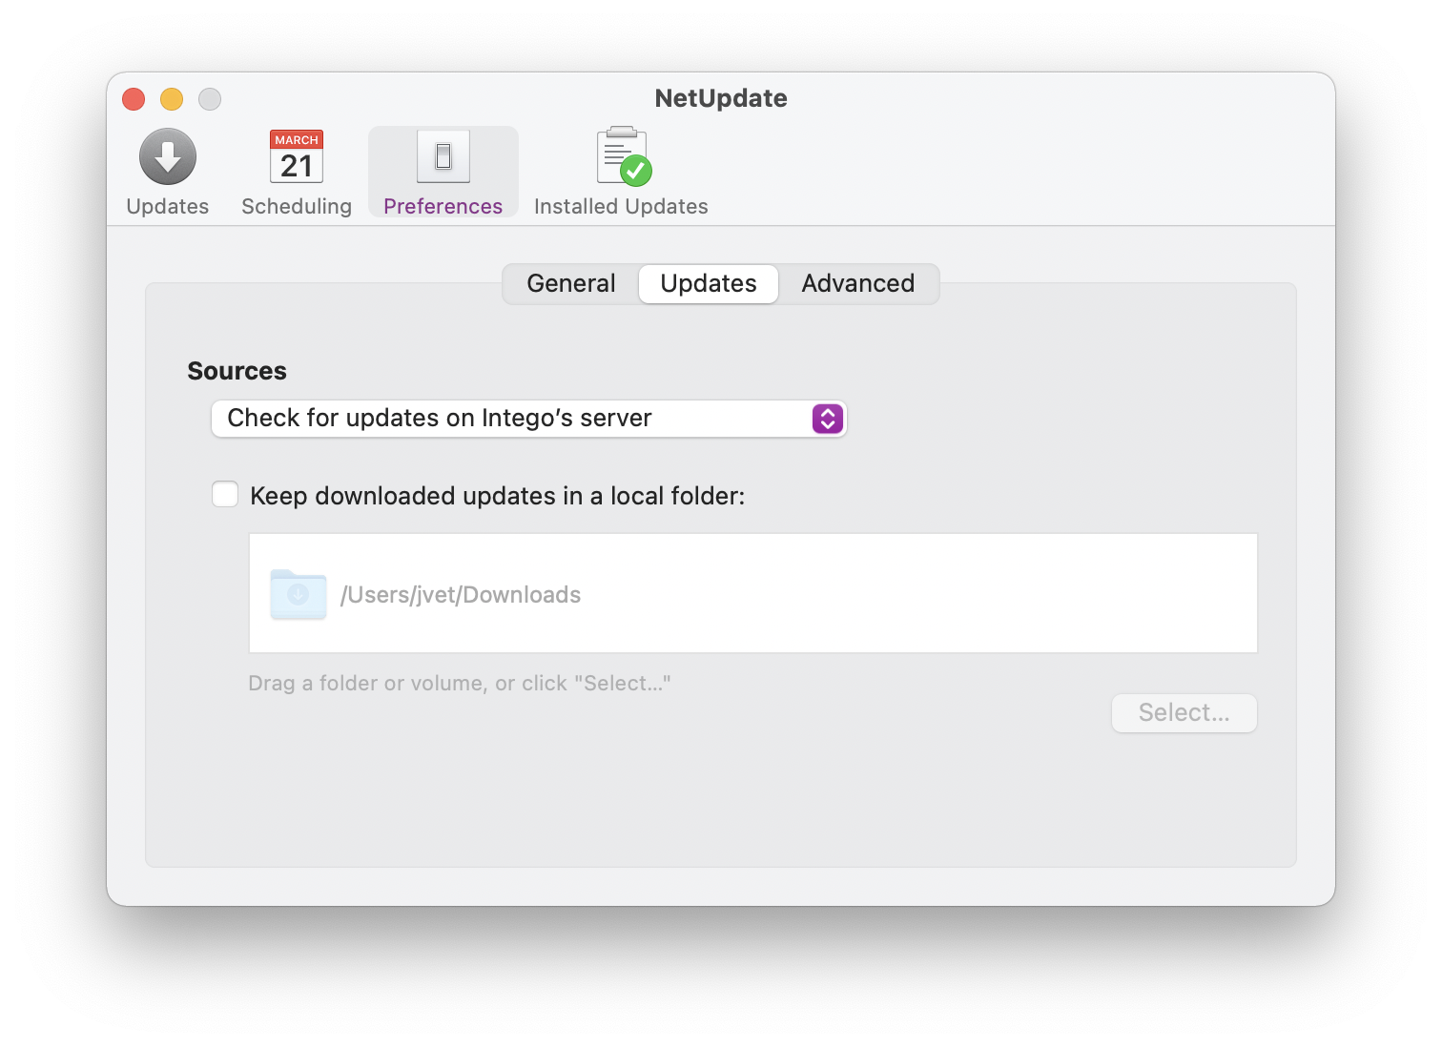This screenshot has width=1442, height=1047.
Task: Switch to the Advanced tab
Action: 858,284
